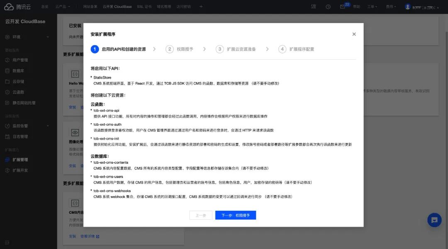
Task: Click the 云存储 folder icon
Action: coord(7,82)
